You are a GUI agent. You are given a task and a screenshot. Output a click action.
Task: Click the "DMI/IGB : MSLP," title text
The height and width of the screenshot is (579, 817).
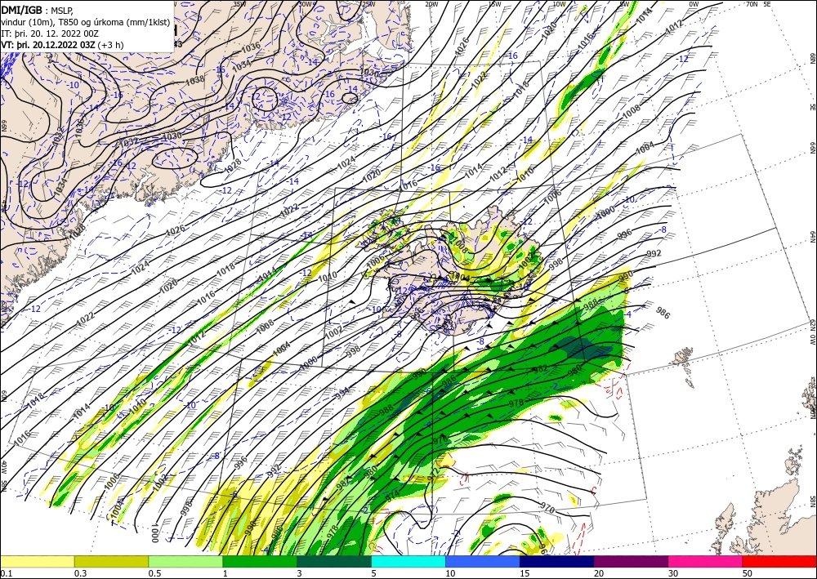tap(37, 9)
